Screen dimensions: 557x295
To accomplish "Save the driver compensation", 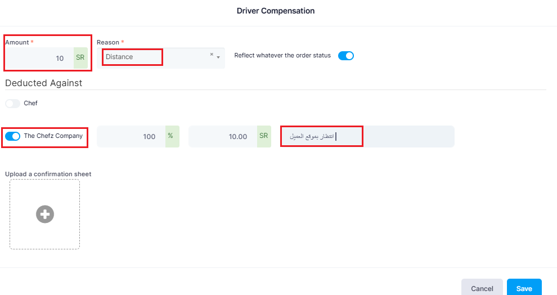I will 524,287.
